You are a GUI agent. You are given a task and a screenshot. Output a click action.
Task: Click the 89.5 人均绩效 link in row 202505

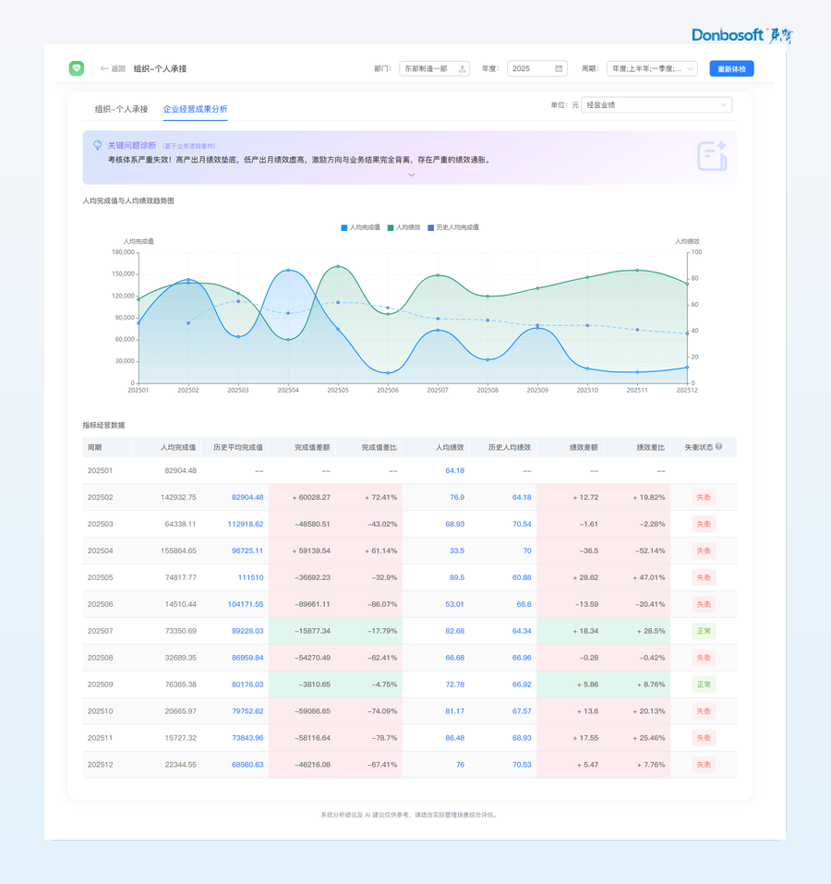coord(457,577)
